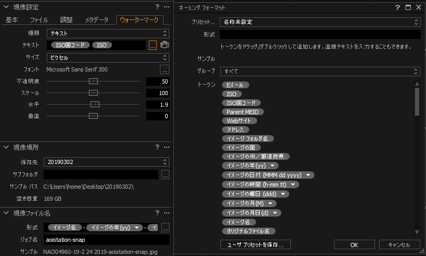Open the 現像ファイル名 形式 editor ellipsis button

165,228
